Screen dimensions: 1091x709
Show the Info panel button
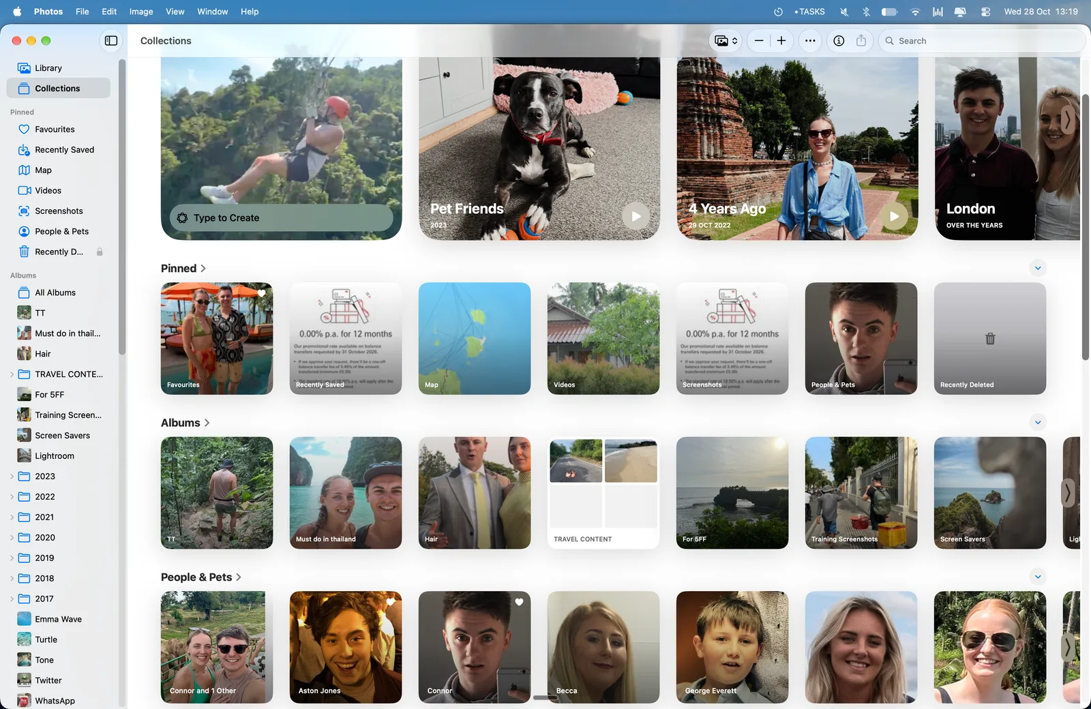[x=839, y=41]
